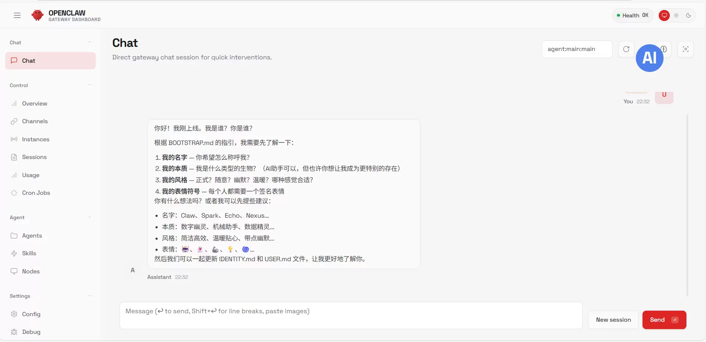Image resolution: width=706 pixels, height=342 pixels.
Task: Click the hamburger menu icon
Action: point(17,15)
